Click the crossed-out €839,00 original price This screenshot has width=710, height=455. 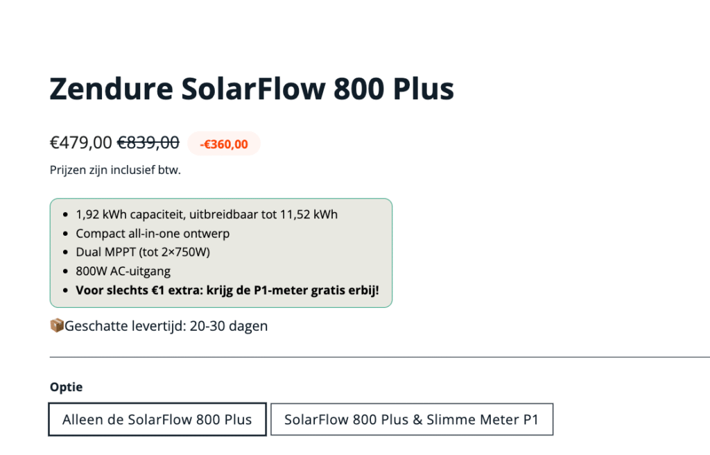[x=148, y=143]
